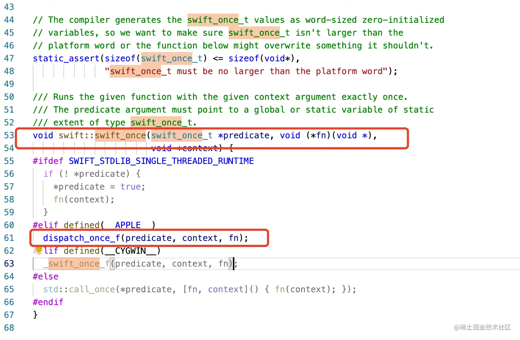Click 'true' on line 57

(x=130, y=187)
